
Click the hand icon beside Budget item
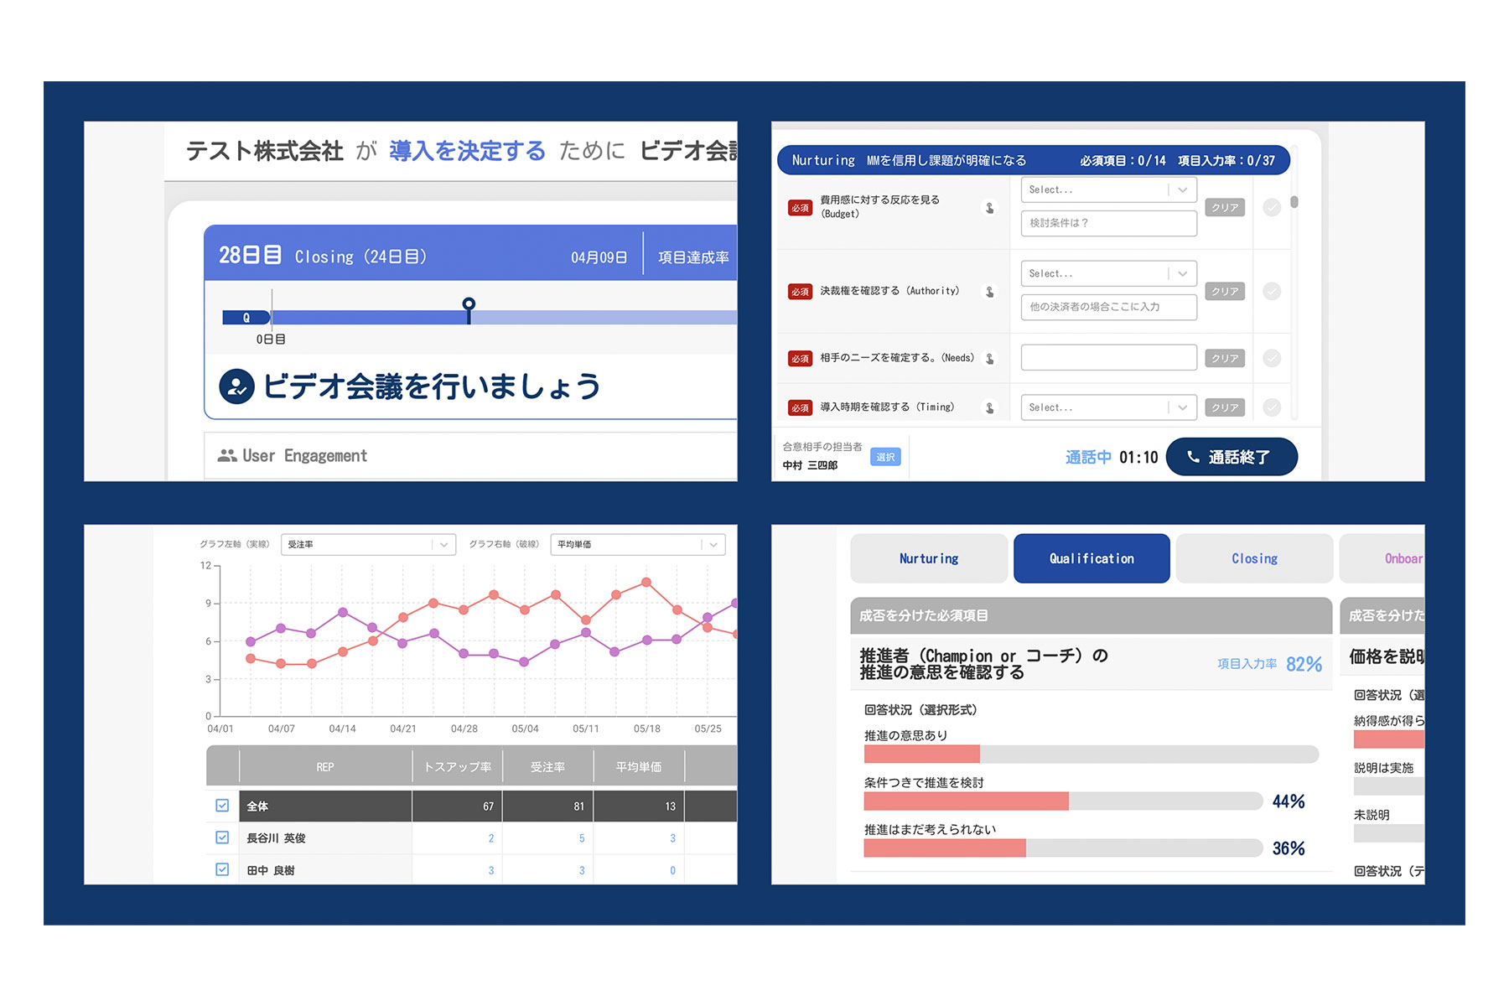coord(990,208)
